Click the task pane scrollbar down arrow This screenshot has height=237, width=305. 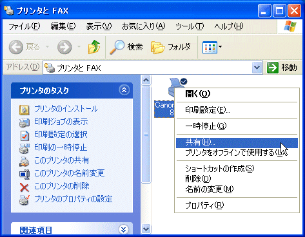(x=146, y=229)
